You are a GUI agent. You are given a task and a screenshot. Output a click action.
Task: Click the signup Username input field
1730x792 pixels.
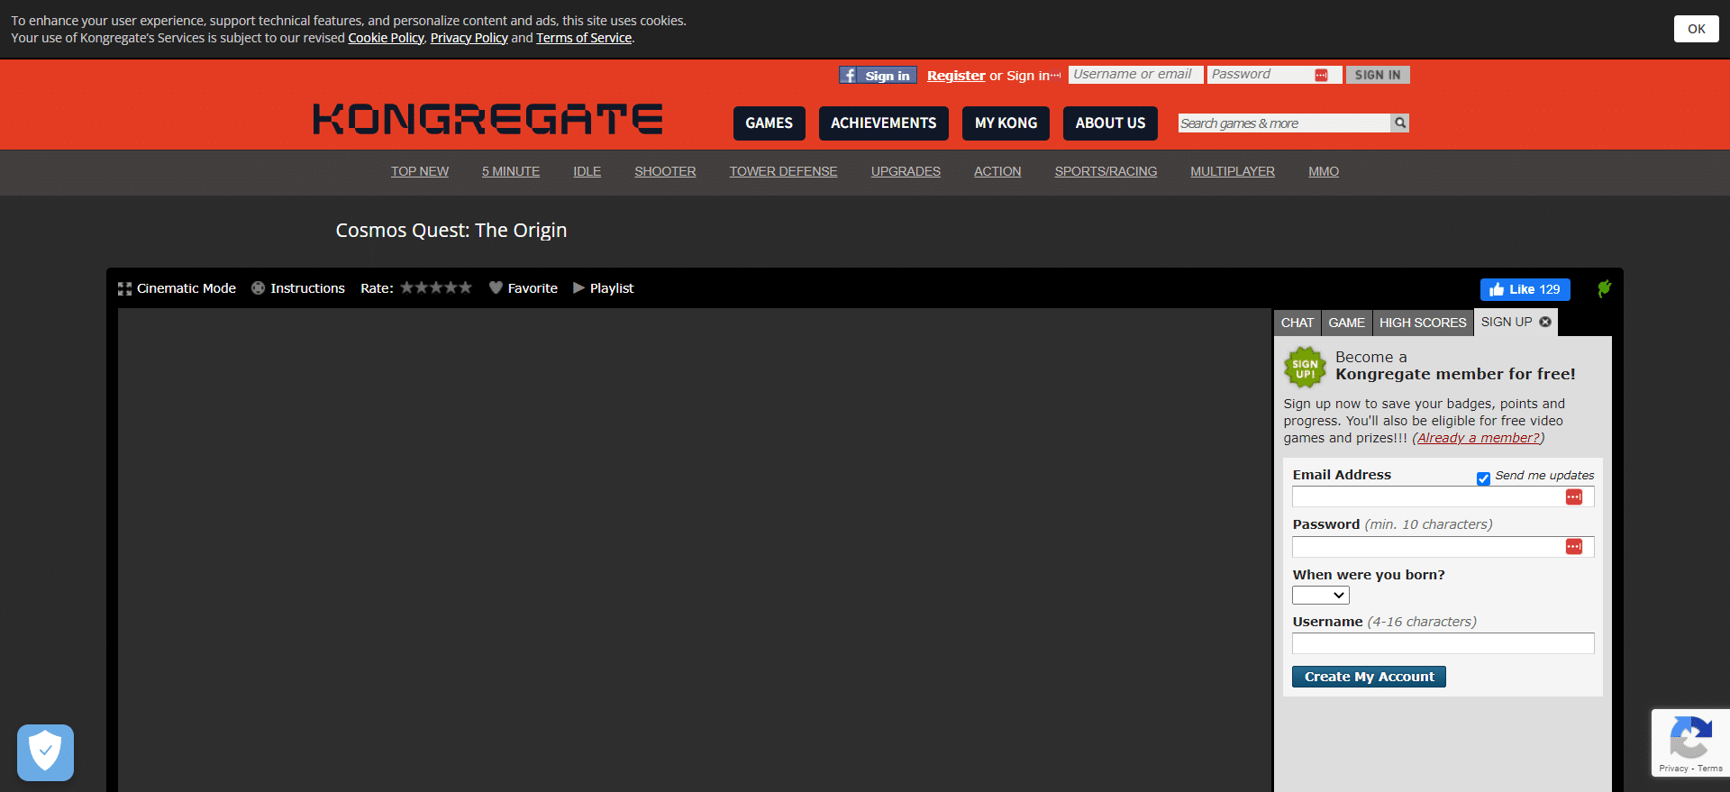1443,643
